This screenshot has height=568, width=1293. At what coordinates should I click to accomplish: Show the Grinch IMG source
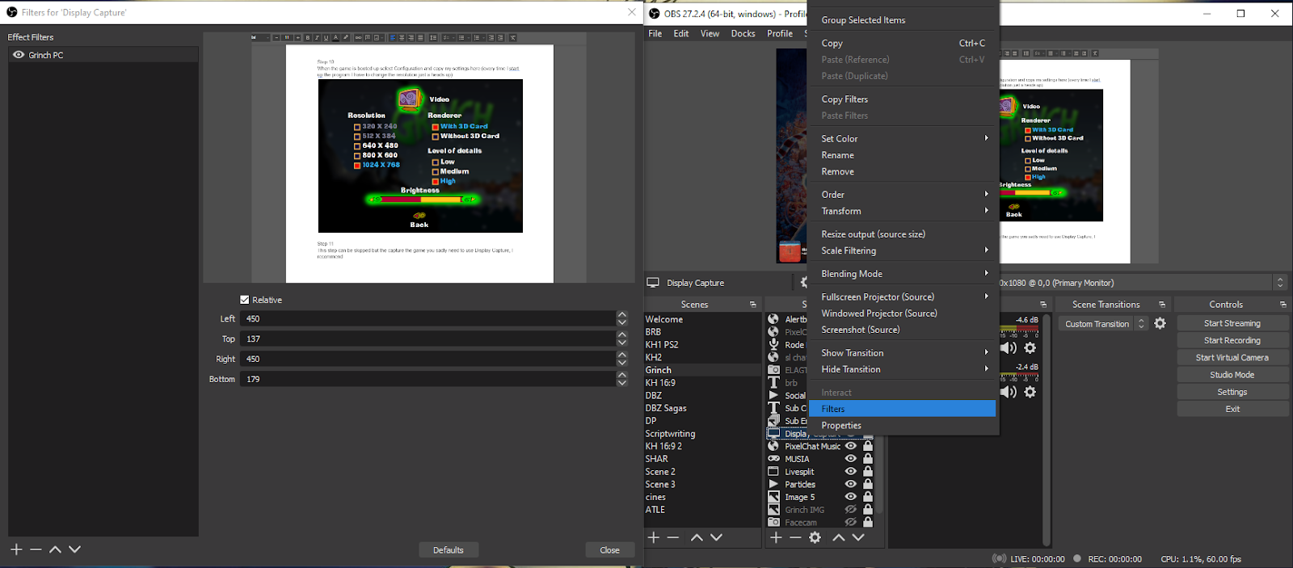[851, 510]
